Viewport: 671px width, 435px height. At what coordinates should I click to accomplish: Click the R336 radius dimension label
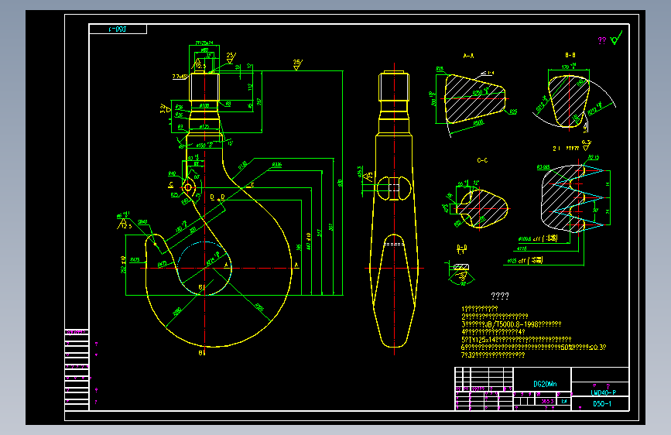point(277,164)
